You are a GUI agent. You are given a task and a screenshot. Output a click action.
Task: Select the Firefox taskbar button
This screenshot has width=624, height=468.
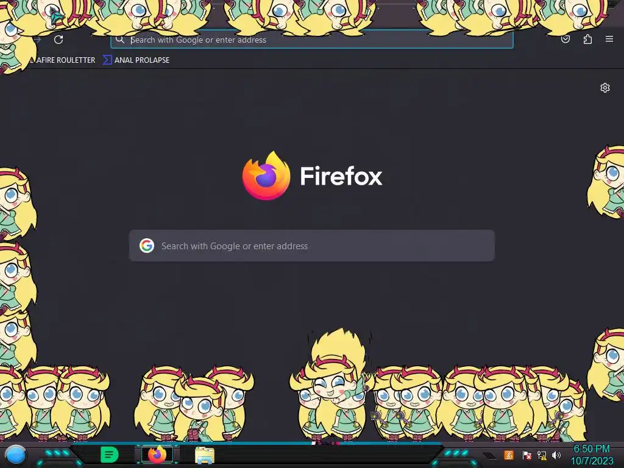tap(157, 454)
